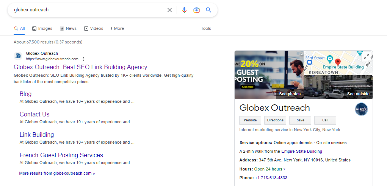Open the More search categories menu
The image size is (387, 186).
(x=117, y=28)
